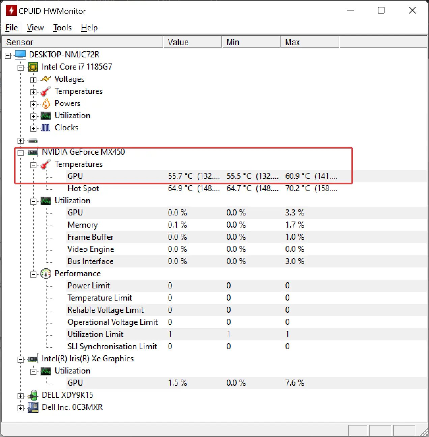Click the Iris Xe Utilization graph icon
429x437 pixels.
click(x=46, y=371)
